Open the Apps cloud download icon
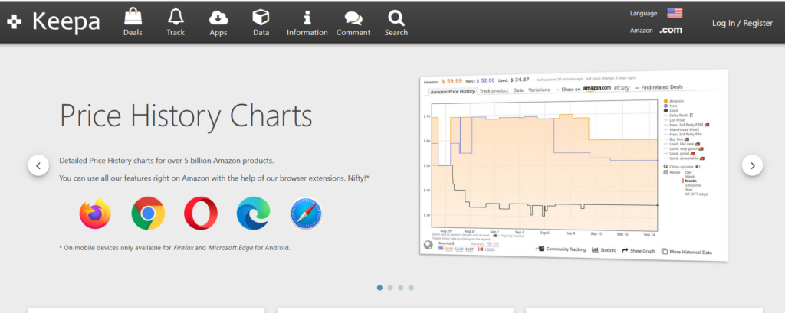This screenshot has height=313, width=785. tap(218, 18)
